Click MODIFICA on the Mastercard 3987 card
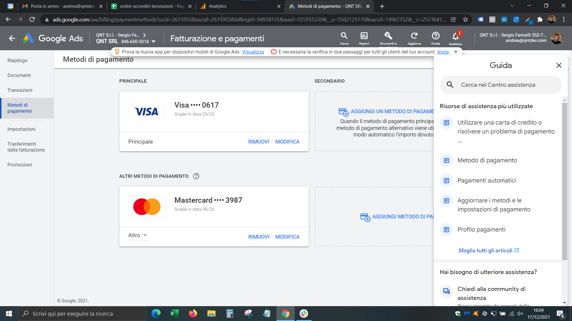The width and height of the screenshot is (572, 321). point(287,237)
